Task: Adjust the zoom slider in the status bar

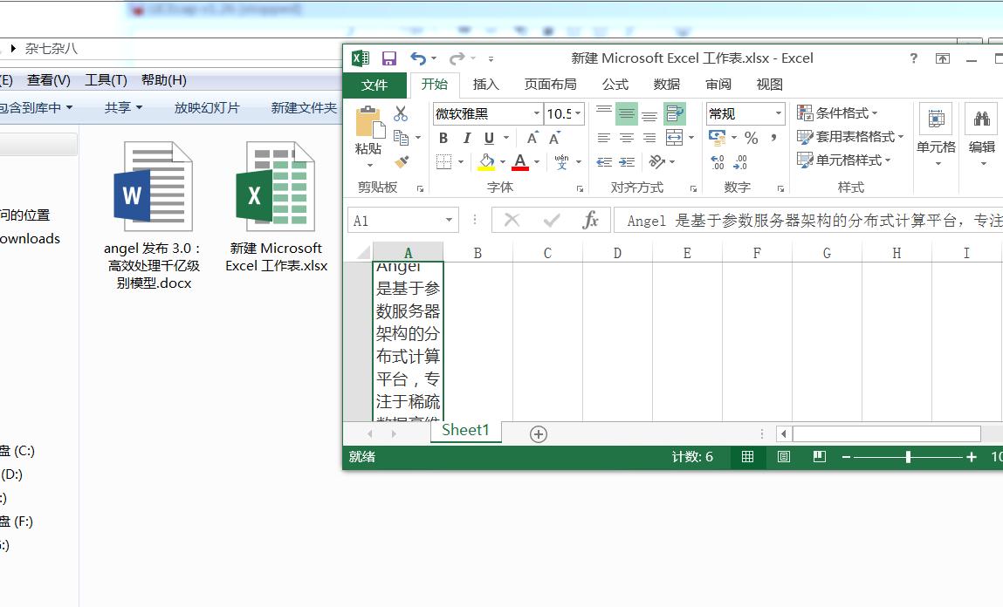Action: [908, 456]
